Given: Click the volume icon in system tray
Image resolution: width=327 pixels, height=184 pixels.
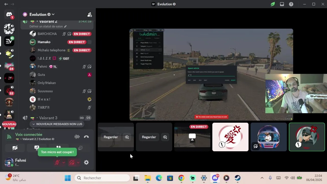Looking at the screenshot, I should [293, 178].
